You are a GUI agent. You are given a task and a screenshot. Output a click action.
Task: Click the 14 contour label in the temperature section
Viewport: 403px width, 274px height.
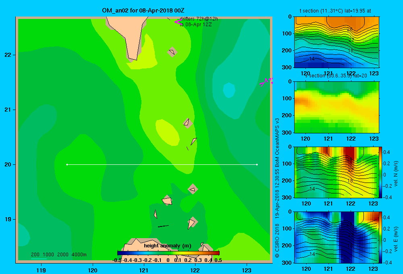312,58
